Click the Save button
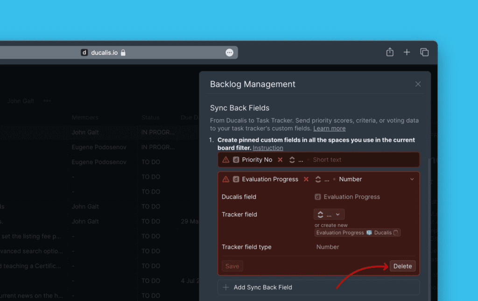 pos(232,266)
